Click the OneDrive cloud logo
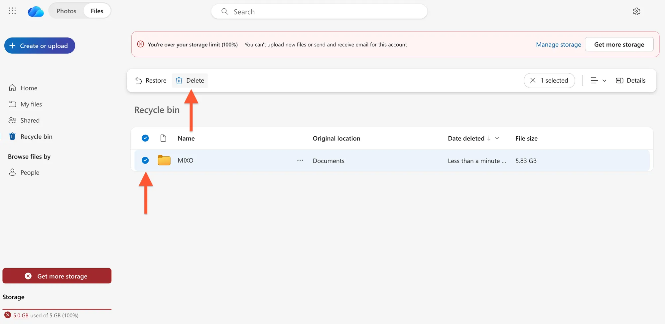 click(x=36, y=12)
